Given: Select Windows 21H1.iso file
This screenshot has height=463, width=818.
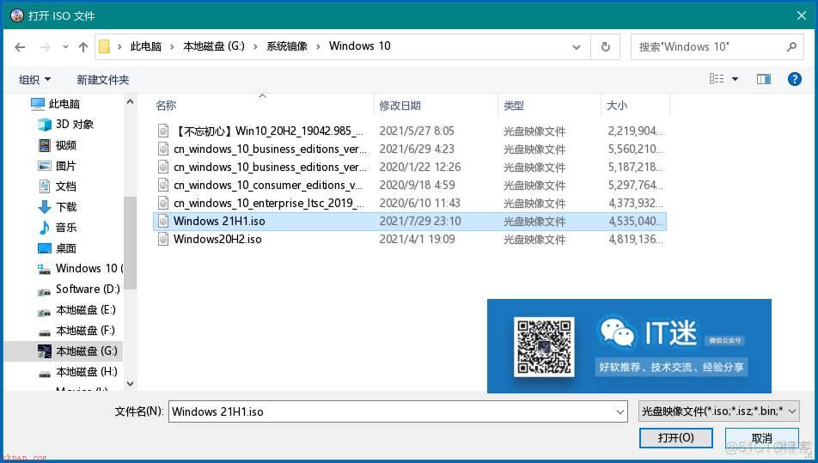Looking at the screenshot, I should pyautogui.click(x=410, y=221).
